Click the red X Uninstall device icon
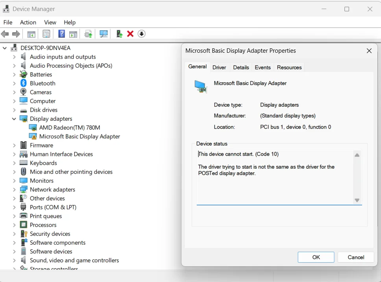The height and width of the screenshot is (282, 381). 130,34
